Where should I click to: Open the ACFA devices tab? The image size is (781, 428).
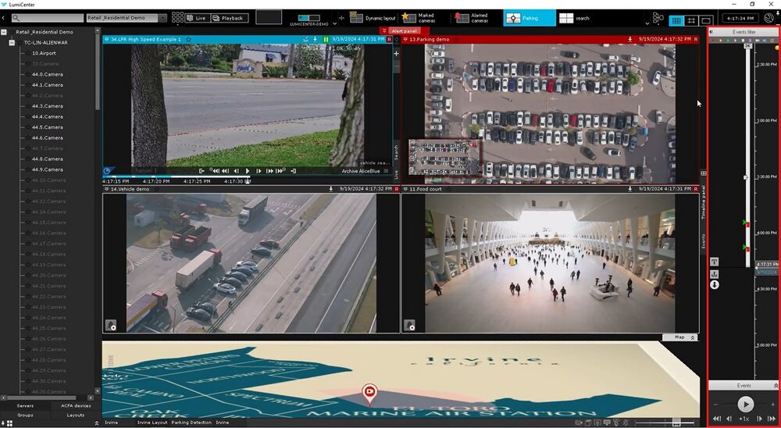tap(76, 406)
